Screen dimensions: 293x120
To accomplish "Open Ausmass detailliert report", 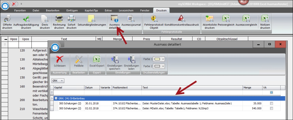I will point(114,20).
